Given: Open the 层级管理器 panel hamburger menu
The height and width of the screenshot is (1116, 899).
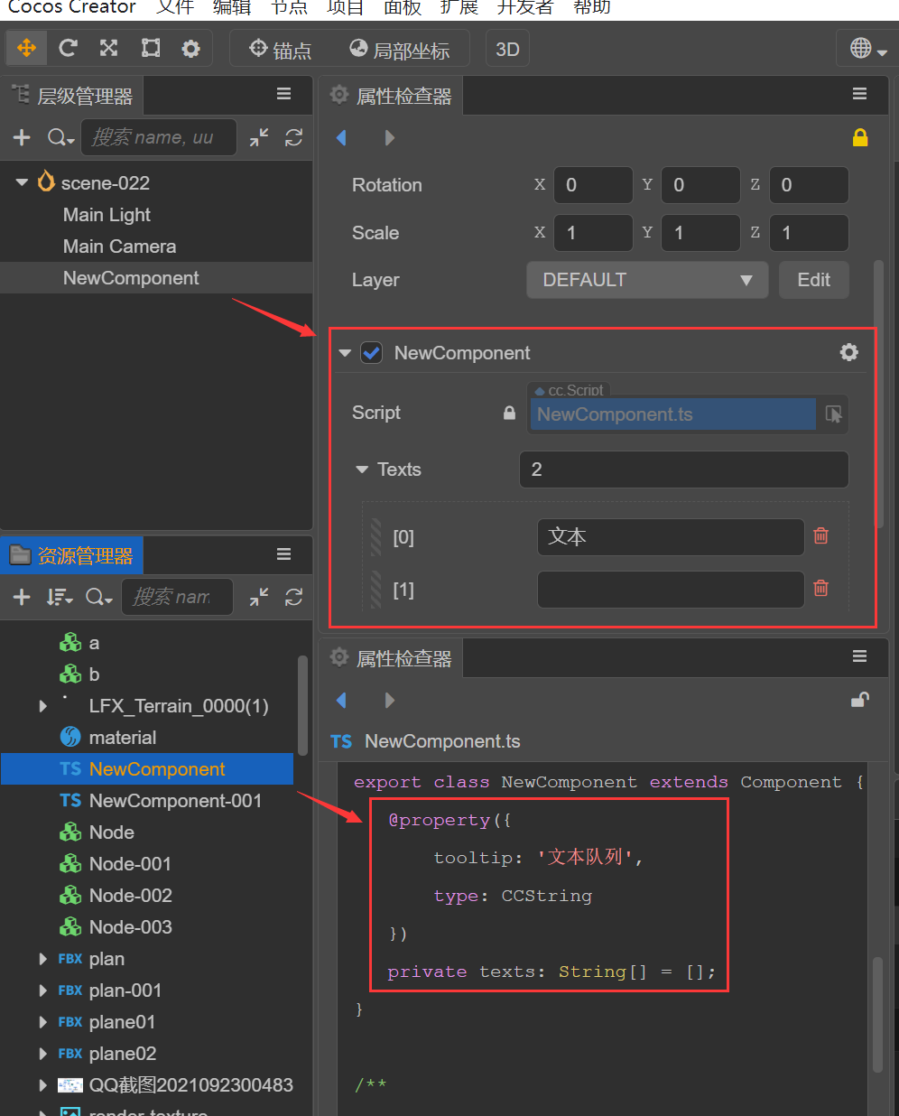Looking at the screenshot, I should coord(283,94).
